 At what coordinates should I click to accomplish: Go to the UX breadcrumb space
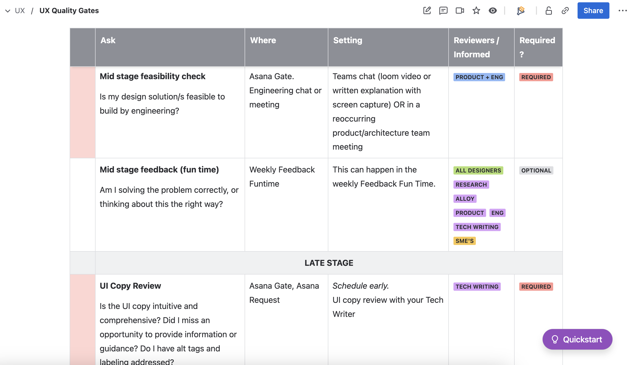(x=20, y=11)
